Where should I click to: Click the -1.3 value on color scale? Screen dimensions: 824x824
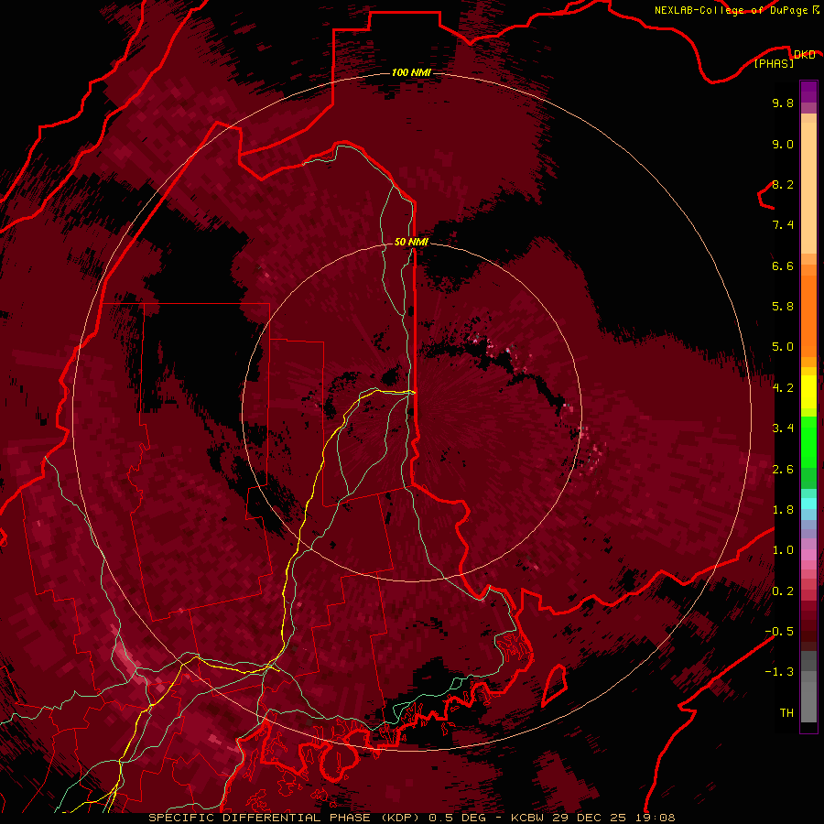coord(779,672)
